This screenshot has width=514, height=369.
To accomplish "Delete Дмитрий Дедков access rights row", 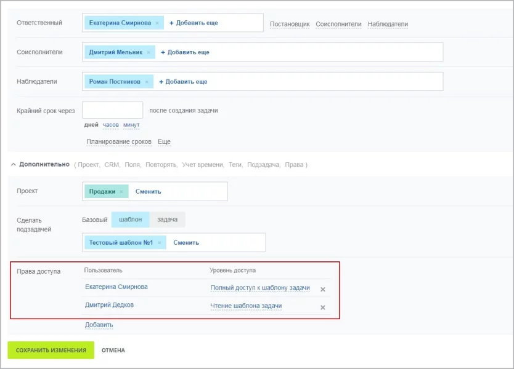I will [323, 307].
